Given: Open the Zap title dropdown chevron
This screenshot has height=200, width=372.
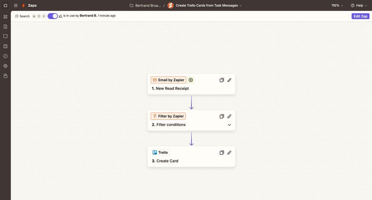Looking at the screenshot, I should 241,5.
